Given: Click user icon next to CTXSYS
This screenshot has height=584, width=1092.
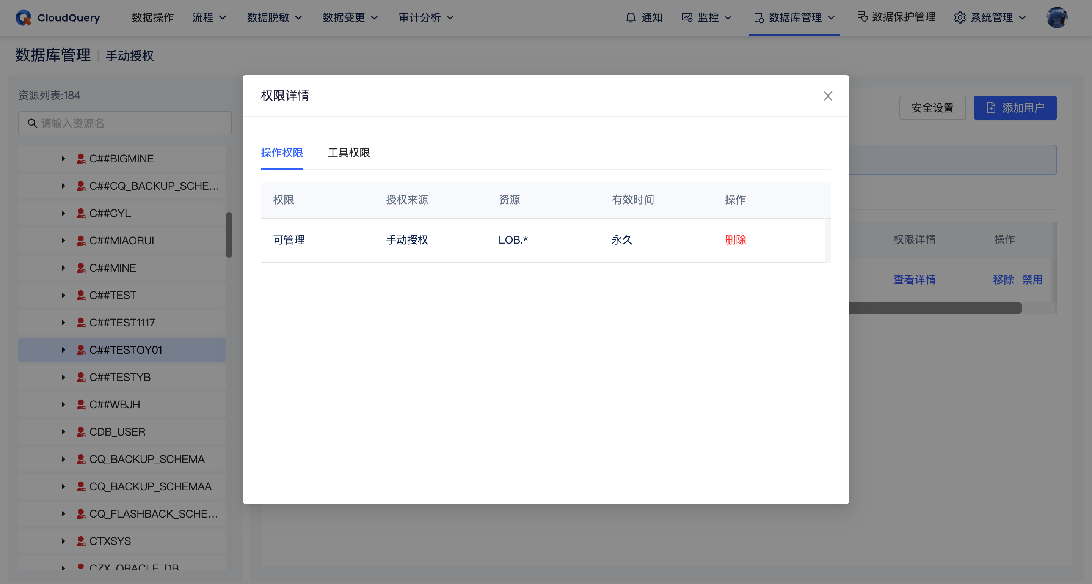Looking at the screenshot, I should [80, 541].
